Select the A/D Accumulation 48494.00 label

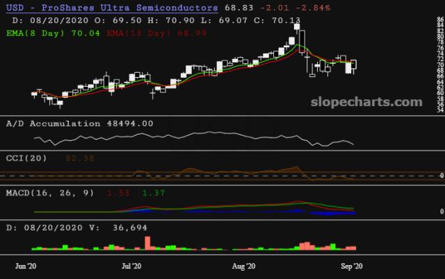click(x=80, y=124)
